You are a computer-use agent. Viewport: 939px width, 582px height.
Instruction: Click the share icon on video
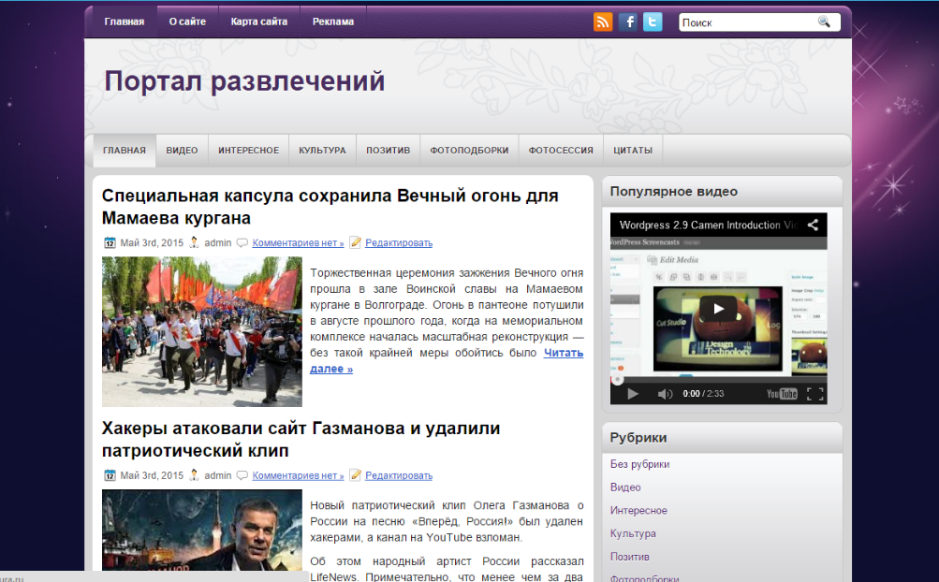813,226
